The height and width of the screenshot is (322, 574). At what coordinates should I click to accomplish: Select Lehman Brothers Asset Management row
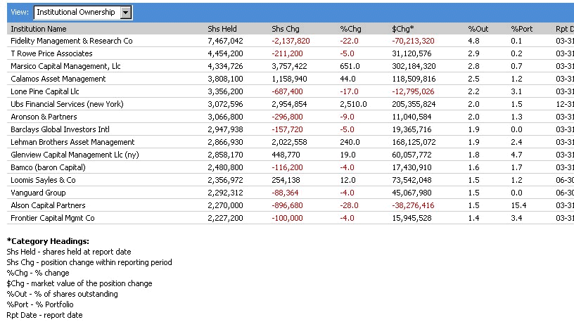point(291,142)
